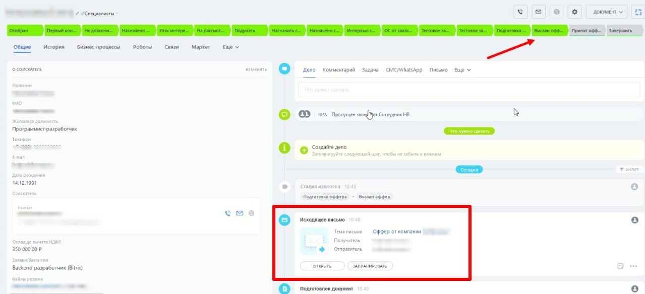Select the Комментарий timeline tab
The width and height of the screenshot is (645, 294).
[x=339, y=70]
